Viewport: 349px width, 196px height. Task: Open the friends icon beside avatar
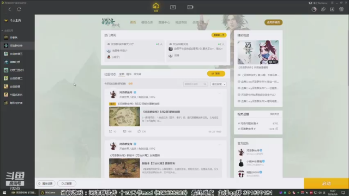coord(323,9)
